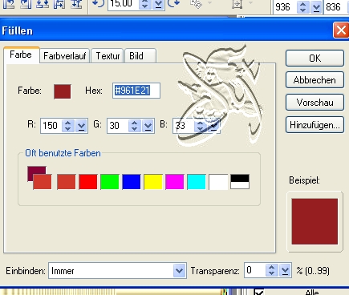The width and height of the screenshot is (349, 295).
Task: Click the toolbar field showing 836
Action: tap(336, 7)
